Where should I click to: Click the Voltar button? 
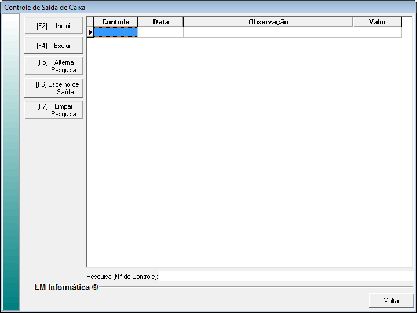pos(392,301)
